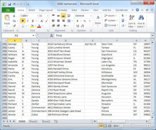Screen dimensions: 156x130
Task: Click the Paste button
Action: tap(7, 21)
